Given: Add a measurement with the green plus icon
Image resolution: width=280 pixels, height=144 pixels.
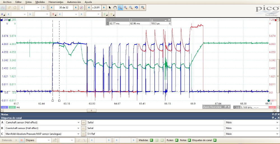Looking at the screenshot, I should 151,140.
